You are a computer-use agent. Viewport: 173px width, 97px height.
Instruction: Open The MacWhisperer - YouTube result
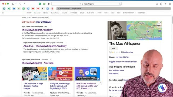pyautogui.click(x=38, y=63)
